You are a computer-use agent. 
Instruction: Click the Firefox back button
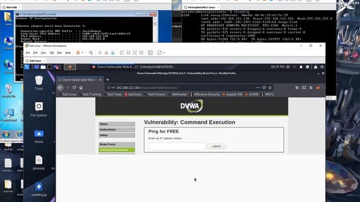60,88
